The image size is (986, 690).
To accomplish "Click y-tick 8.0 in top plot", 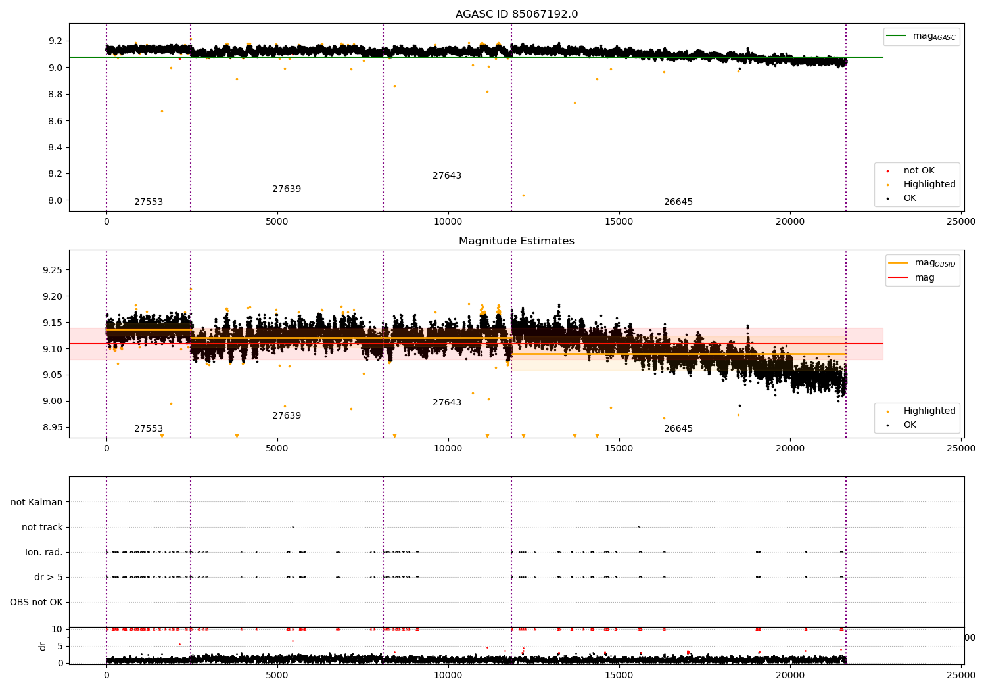I will (x=57, y=201).
